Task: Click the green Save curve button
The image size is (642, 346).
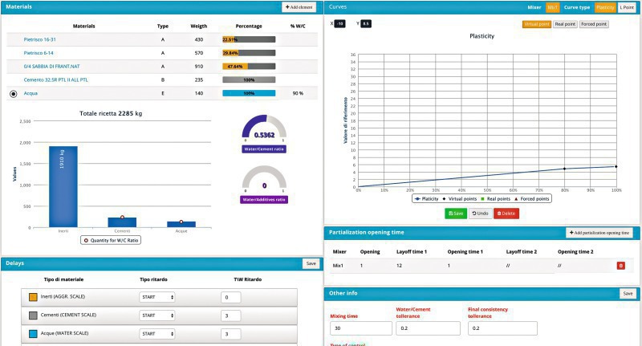Action: coord(456,214)
